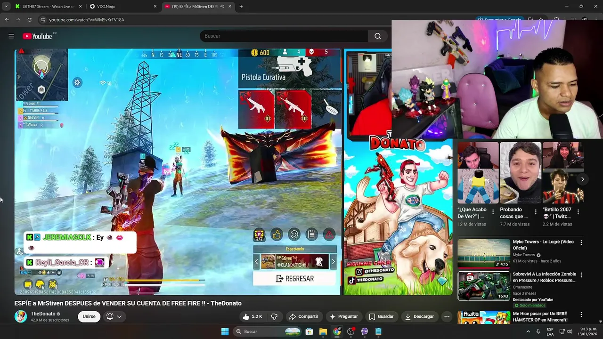This screenshot has width=603, height=339.
Task: Click the browser address bar URL
Action: click(x=87, y=20)
